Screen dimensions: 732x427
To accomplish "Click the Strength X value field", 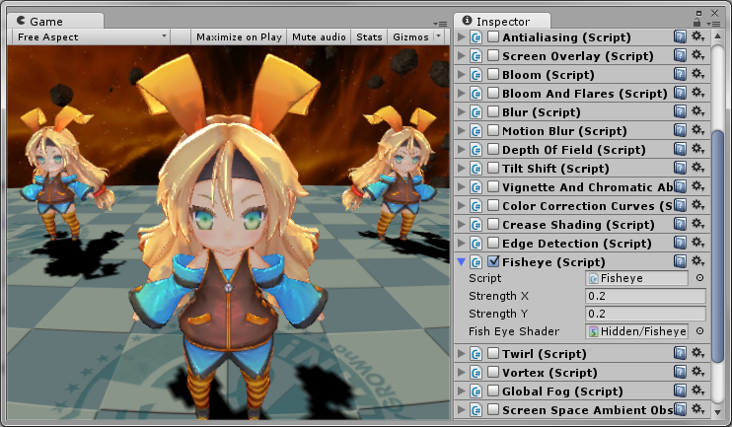I will [645, 296].
